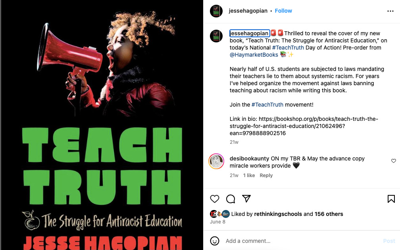
Task: Reply to desibookaunty's comment
Action: pyautogui.click(x=266, y=176)
